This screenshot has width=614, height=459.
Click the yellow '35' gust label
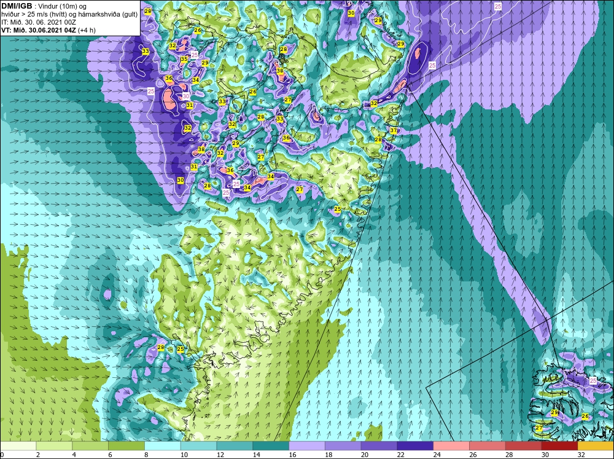(184, 59)
